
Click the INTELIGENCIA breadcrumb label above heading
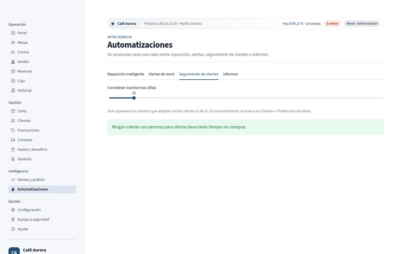[119, 37]
